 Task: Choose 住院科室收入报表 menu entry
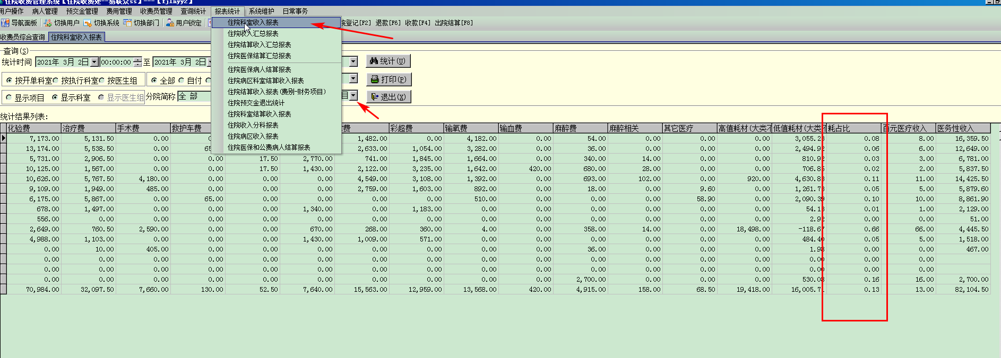(x=276, y=22)
